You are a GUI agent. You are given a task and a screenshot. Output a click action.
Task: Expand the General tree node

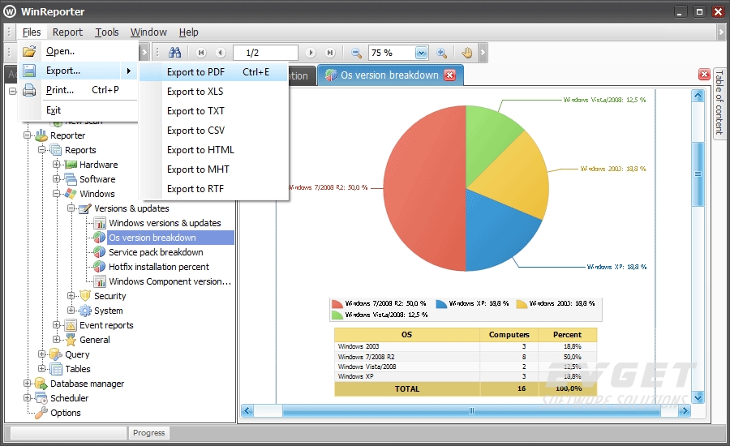pyautogui.click(x=56, y=339)
